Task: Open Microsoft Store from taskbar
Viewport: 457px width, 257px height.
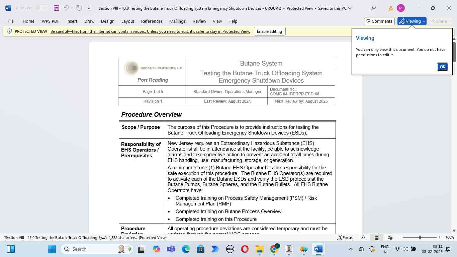Action: click(x=200, y=249)
